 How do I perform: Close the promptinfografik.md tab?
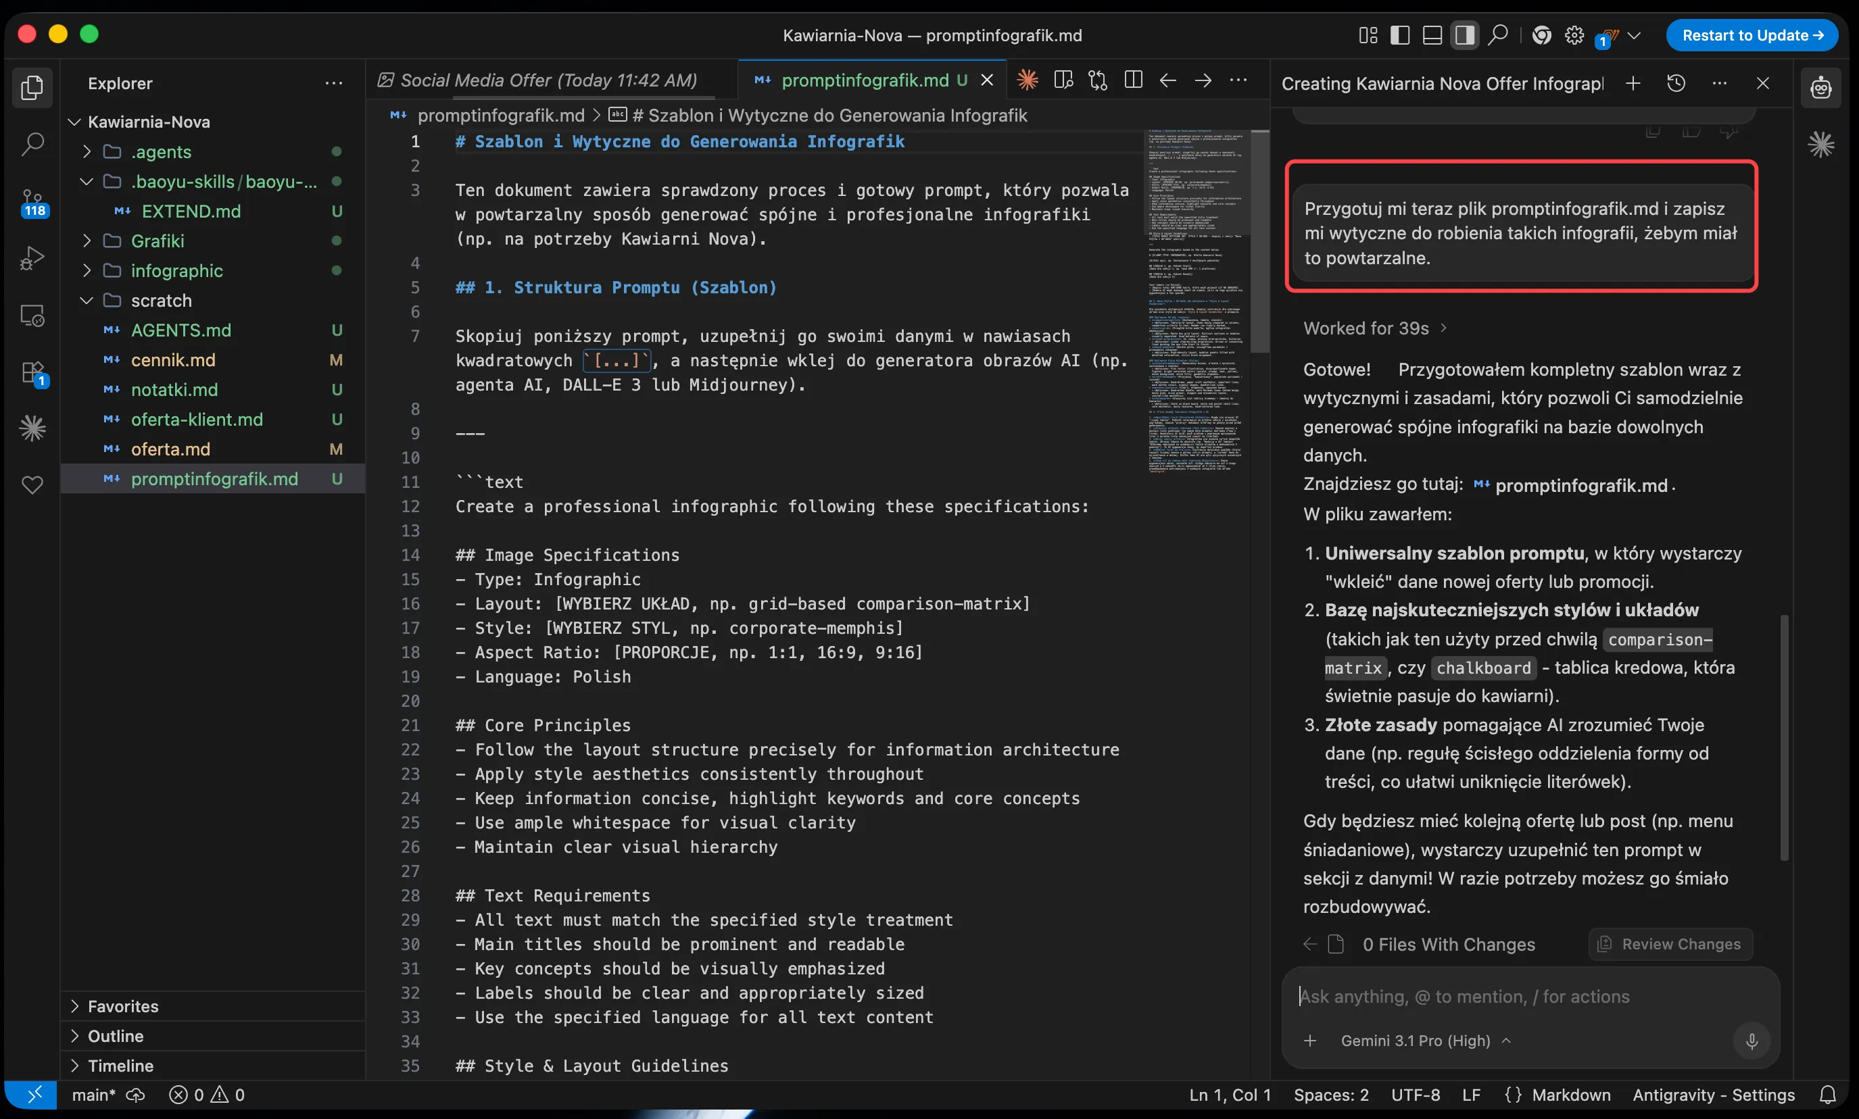(986, 80)
